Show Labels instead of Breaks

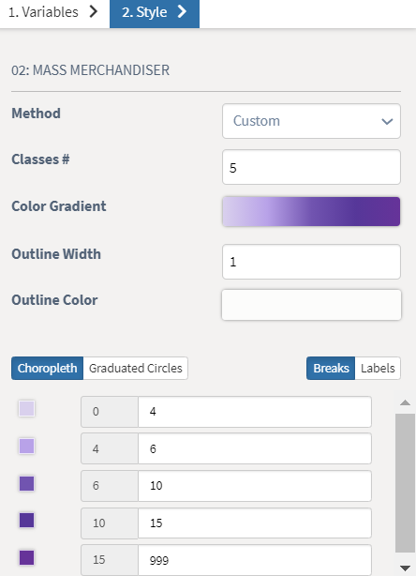pyautogui.click(x=378, y=368)
